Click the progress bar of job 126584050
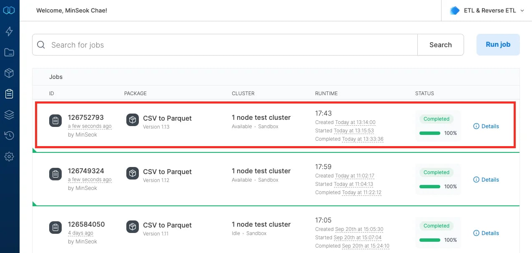The height and width of the screenshot is (253, 532). 430,240
